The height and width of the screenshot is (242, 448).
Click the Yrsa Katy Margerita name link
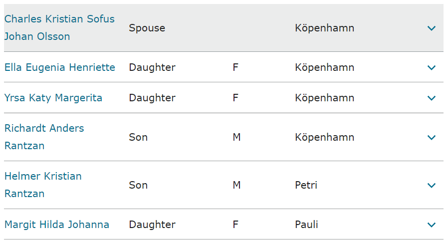click(53, 98)
